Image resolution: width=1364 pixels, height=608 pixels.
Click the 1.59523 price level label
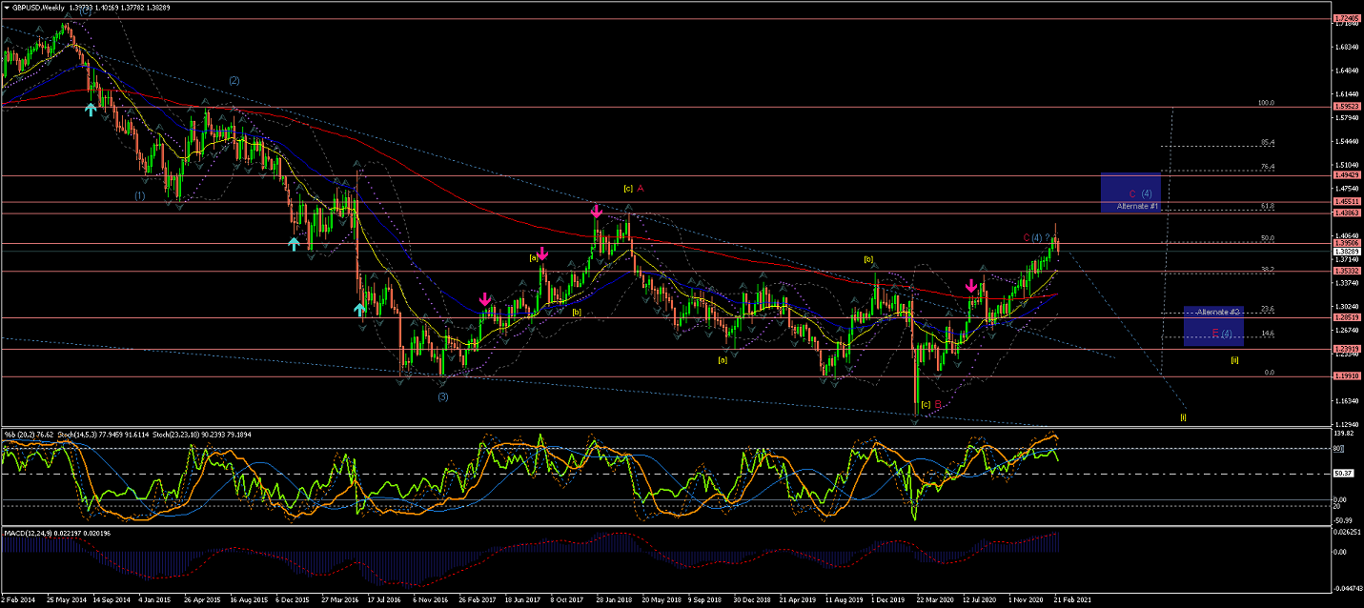[1347, 107]
